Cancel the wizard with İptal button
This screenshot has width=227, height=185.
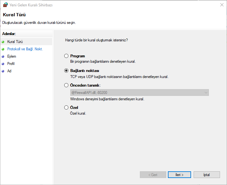coord(207,175)
